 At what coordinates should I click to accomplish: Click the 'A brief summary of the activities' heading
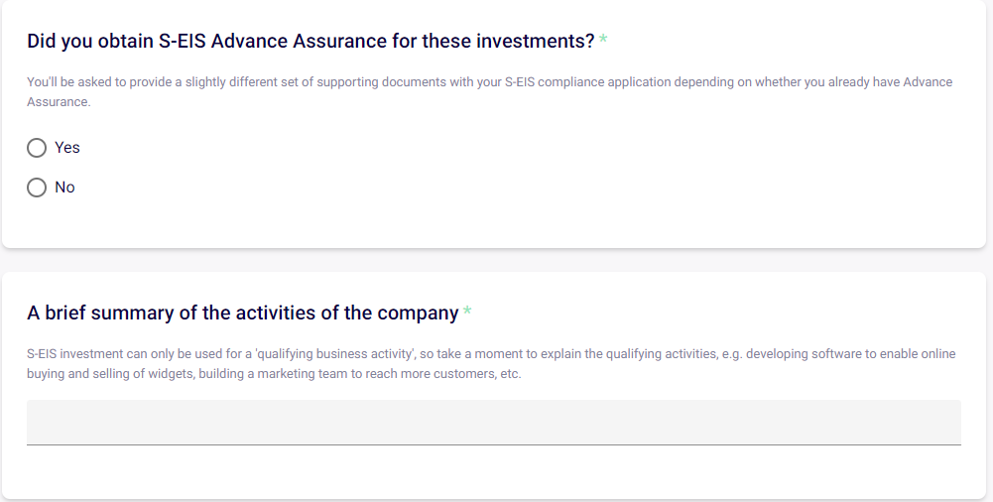[x=243, y=313]
